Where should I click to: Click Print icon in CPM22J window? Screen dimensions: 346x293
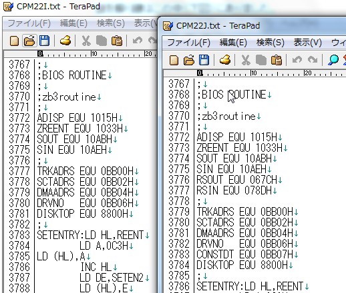[225, 60]
